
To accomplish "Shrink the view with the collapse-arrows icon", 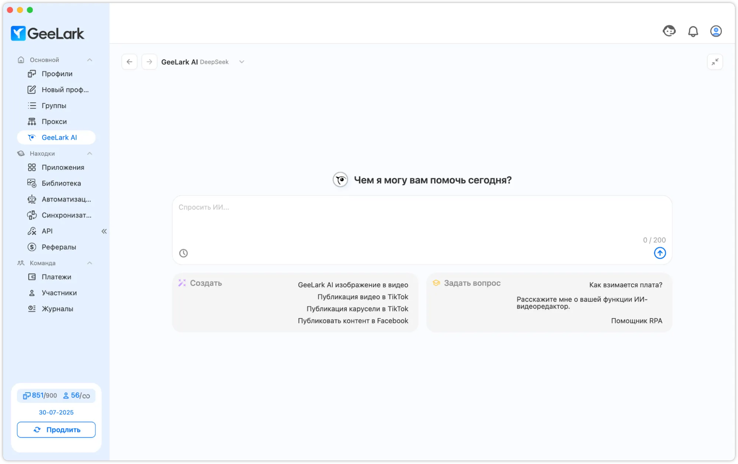I will pyautogui.click(x=715, y=62).
